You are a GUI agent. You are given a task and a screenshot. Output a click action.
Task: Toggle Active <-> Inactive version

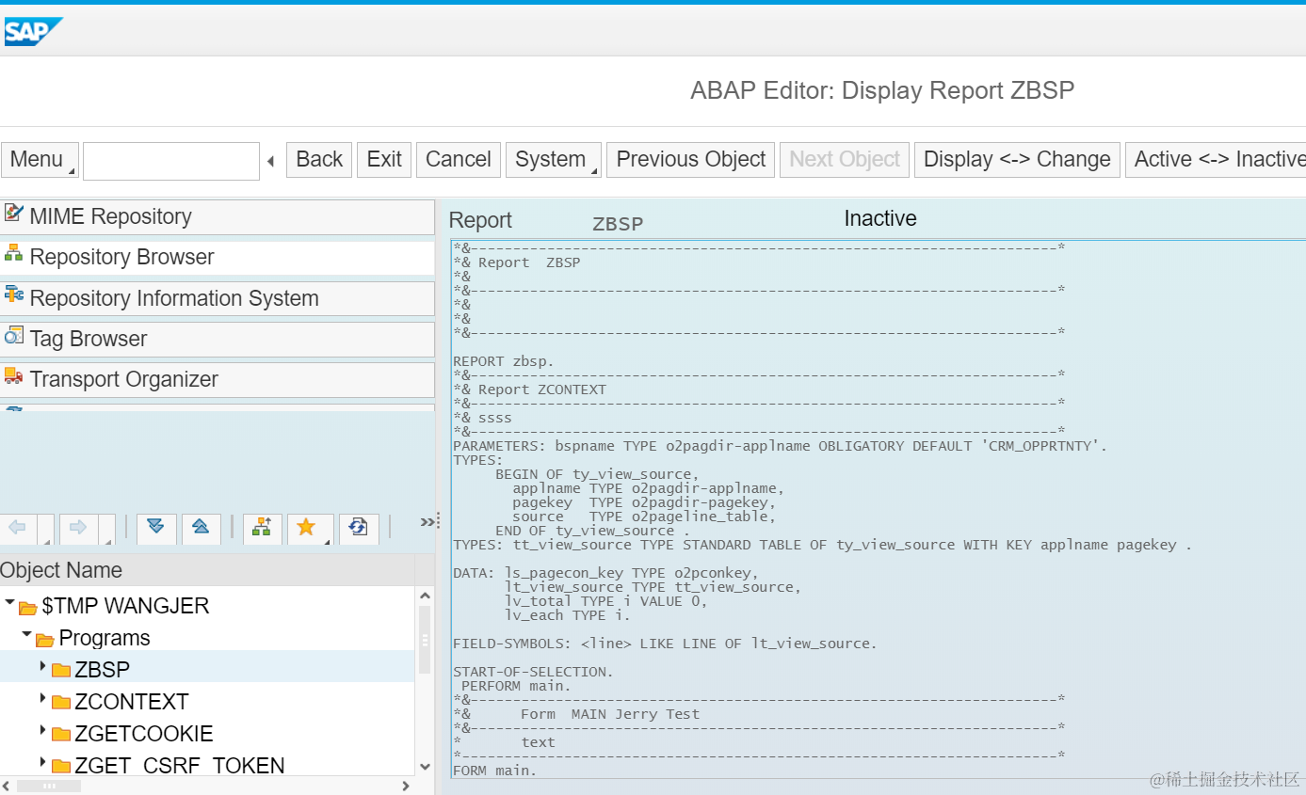point(1217,159)
